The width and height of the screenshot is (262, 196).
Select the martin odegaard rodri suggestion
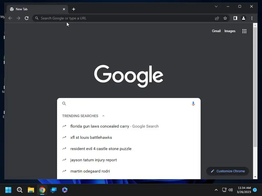(x=129, y=171)
